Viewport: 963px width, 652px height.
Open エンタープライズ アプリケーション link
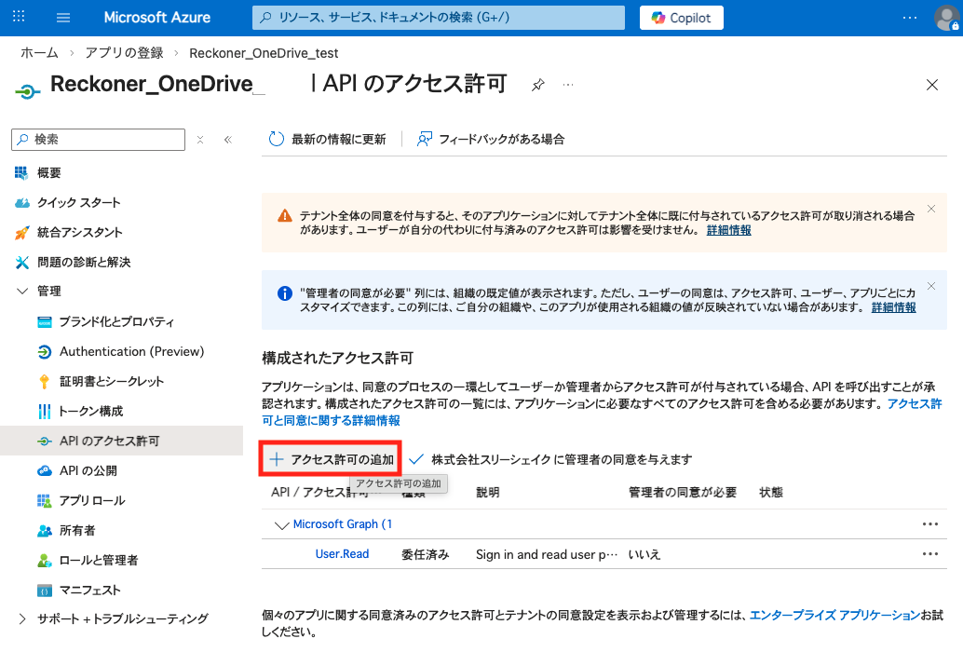coord(834,615)
